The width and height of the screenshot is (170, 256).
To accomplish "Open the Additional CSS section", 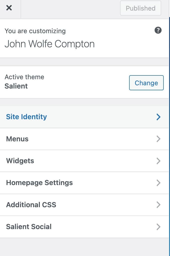I will point(31,205).
